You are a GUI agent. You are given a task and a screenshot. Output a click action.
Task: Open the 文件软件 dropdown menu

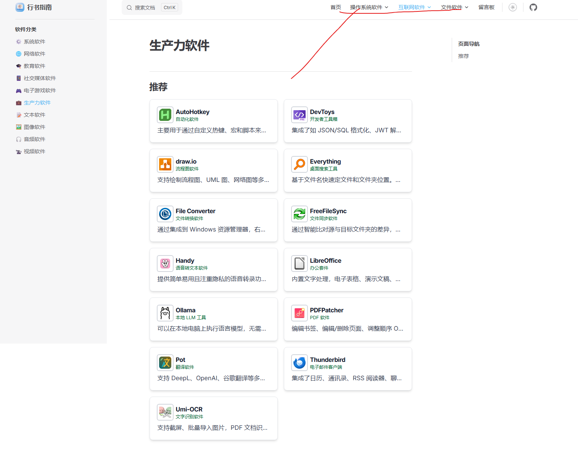point(454,7)
